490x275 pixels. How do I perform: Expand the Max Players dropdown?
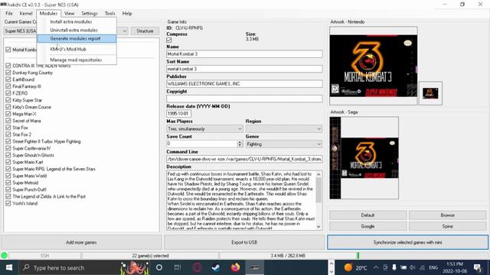(240, 129)
